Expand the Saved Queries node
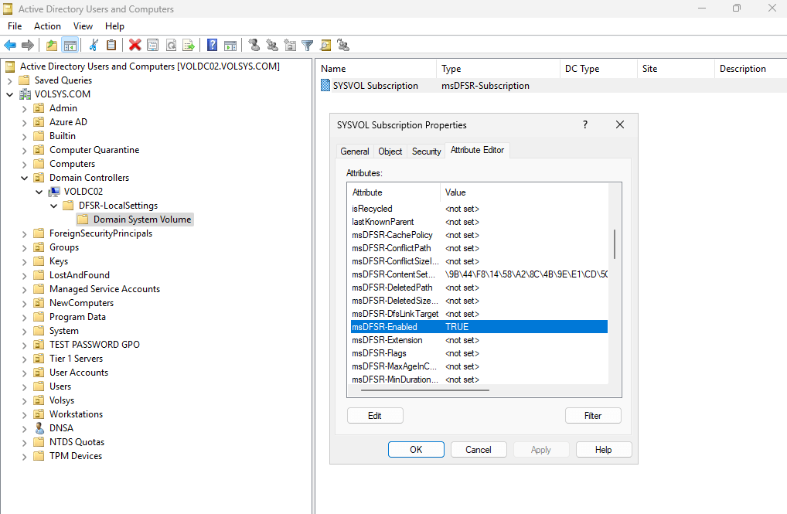The width and height of the screenshot is (787, 514). [x=9, y=80]
